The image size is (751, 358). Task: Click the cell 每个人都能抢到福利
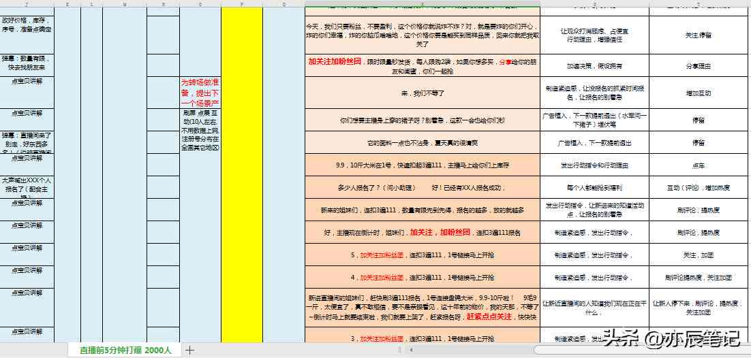595,188
